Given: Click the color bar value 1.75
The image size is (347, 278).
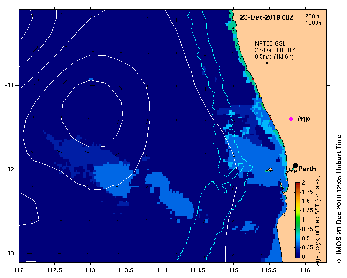Looking at the screenshot, I should click(x=308, y=192).
